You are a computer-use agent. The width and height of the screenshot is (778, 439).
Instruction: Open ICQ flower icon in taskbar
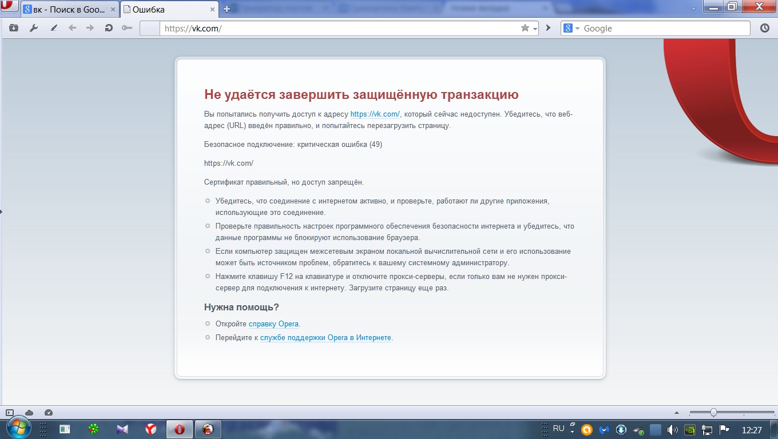click(x=93, y=429)
